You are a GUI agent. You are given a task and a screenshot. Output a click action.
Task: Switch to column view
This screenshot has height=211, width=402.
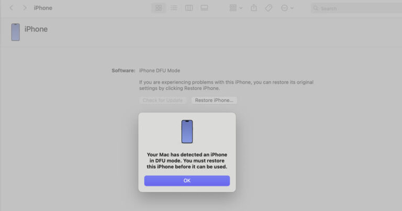coord(189,8)
